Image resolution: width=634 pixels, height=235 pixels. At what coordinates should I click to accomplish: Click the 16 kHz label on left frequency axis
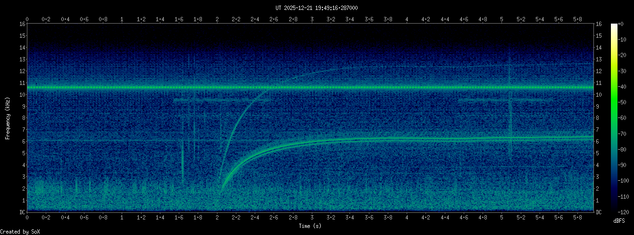(x=22, y=24)
